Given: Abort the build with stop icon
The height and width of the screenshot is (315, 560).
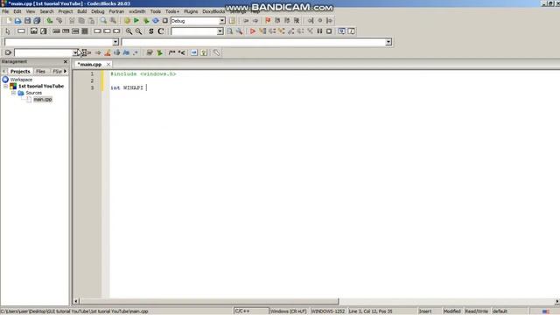Looking at the screenshot, I should tap(165, 21).
